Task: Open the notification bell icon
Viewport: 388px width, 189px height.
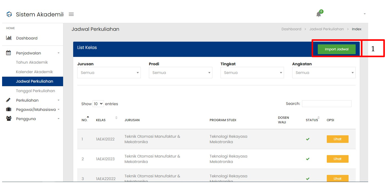Action: [319, 14]
